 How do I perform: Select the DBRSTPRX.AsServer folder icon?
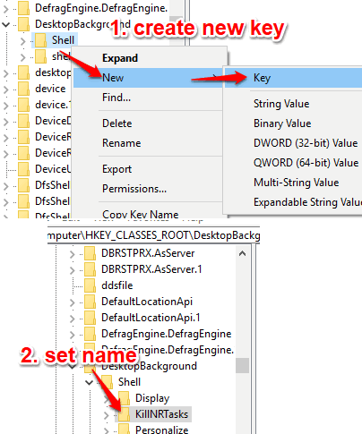(x=90, y=253)
